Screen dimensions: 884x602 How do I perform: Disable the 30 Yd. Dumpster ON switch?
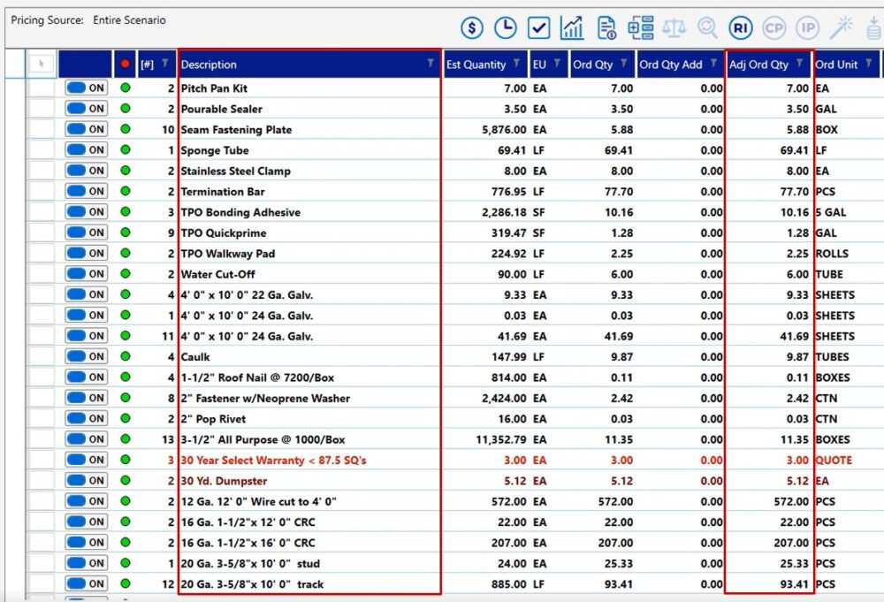point(86,481)
